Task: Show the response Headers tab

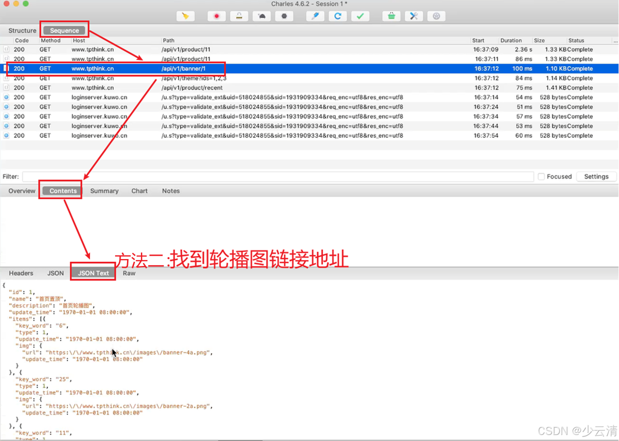Action: coord(21,273)
